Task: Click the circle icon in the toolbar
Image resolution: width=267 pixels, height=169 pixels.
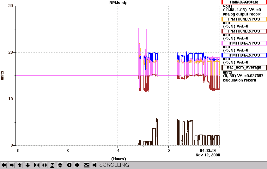Action: click(x=69, y=165)
